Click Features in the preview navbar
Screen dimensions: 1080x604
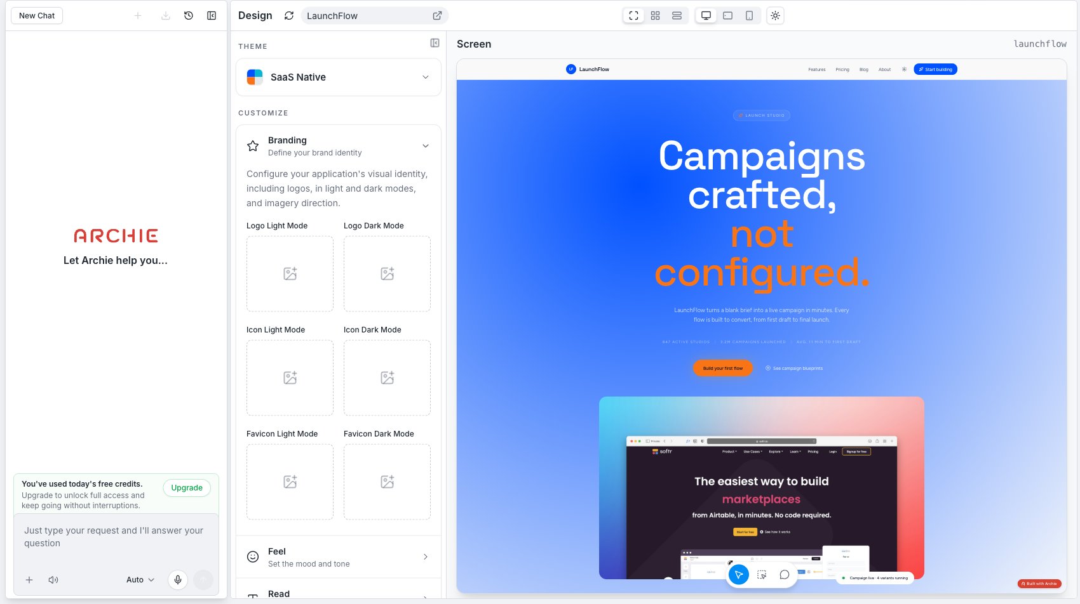click(x=817, y=70)
